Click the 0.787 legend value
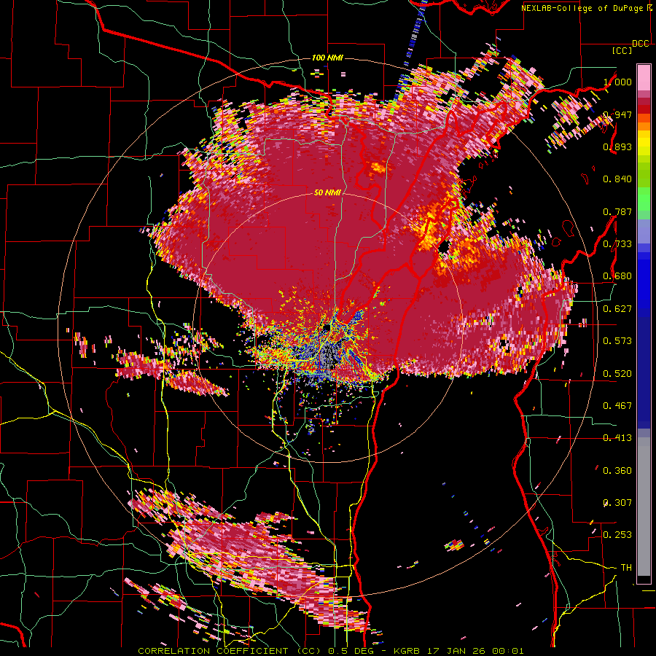This screenshot has height=656, width=656. (617, 211)
